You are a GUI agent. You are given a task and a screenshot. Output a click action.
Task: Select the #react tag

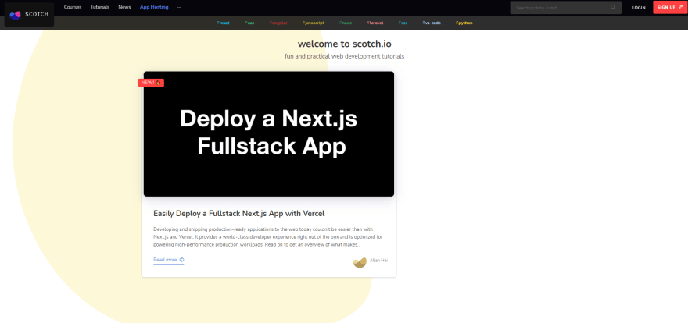pyautogui.click(x=223, y=23)
